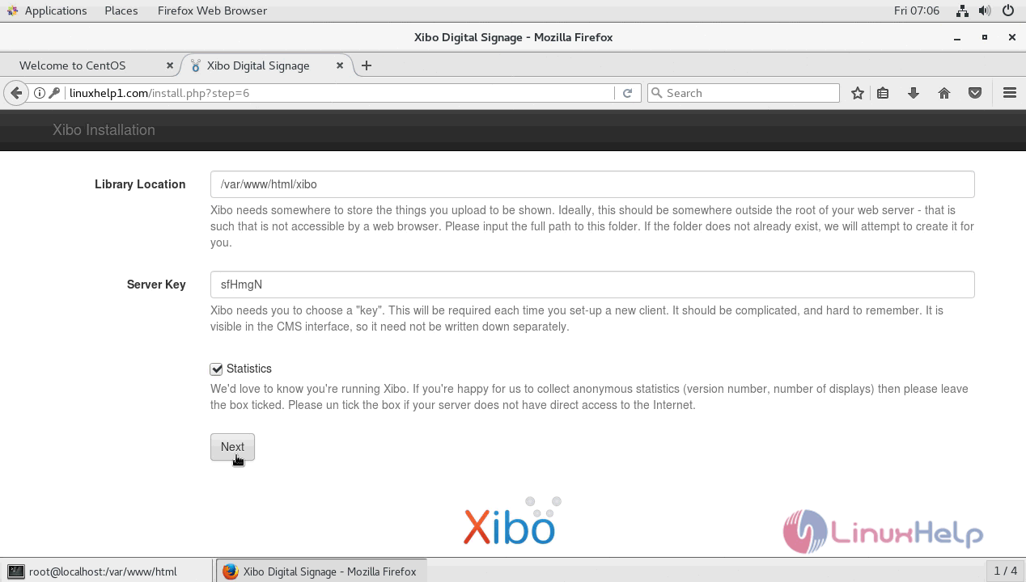
Task: Open the Firefox hamburger menu
Action: tap(1010, 93)
